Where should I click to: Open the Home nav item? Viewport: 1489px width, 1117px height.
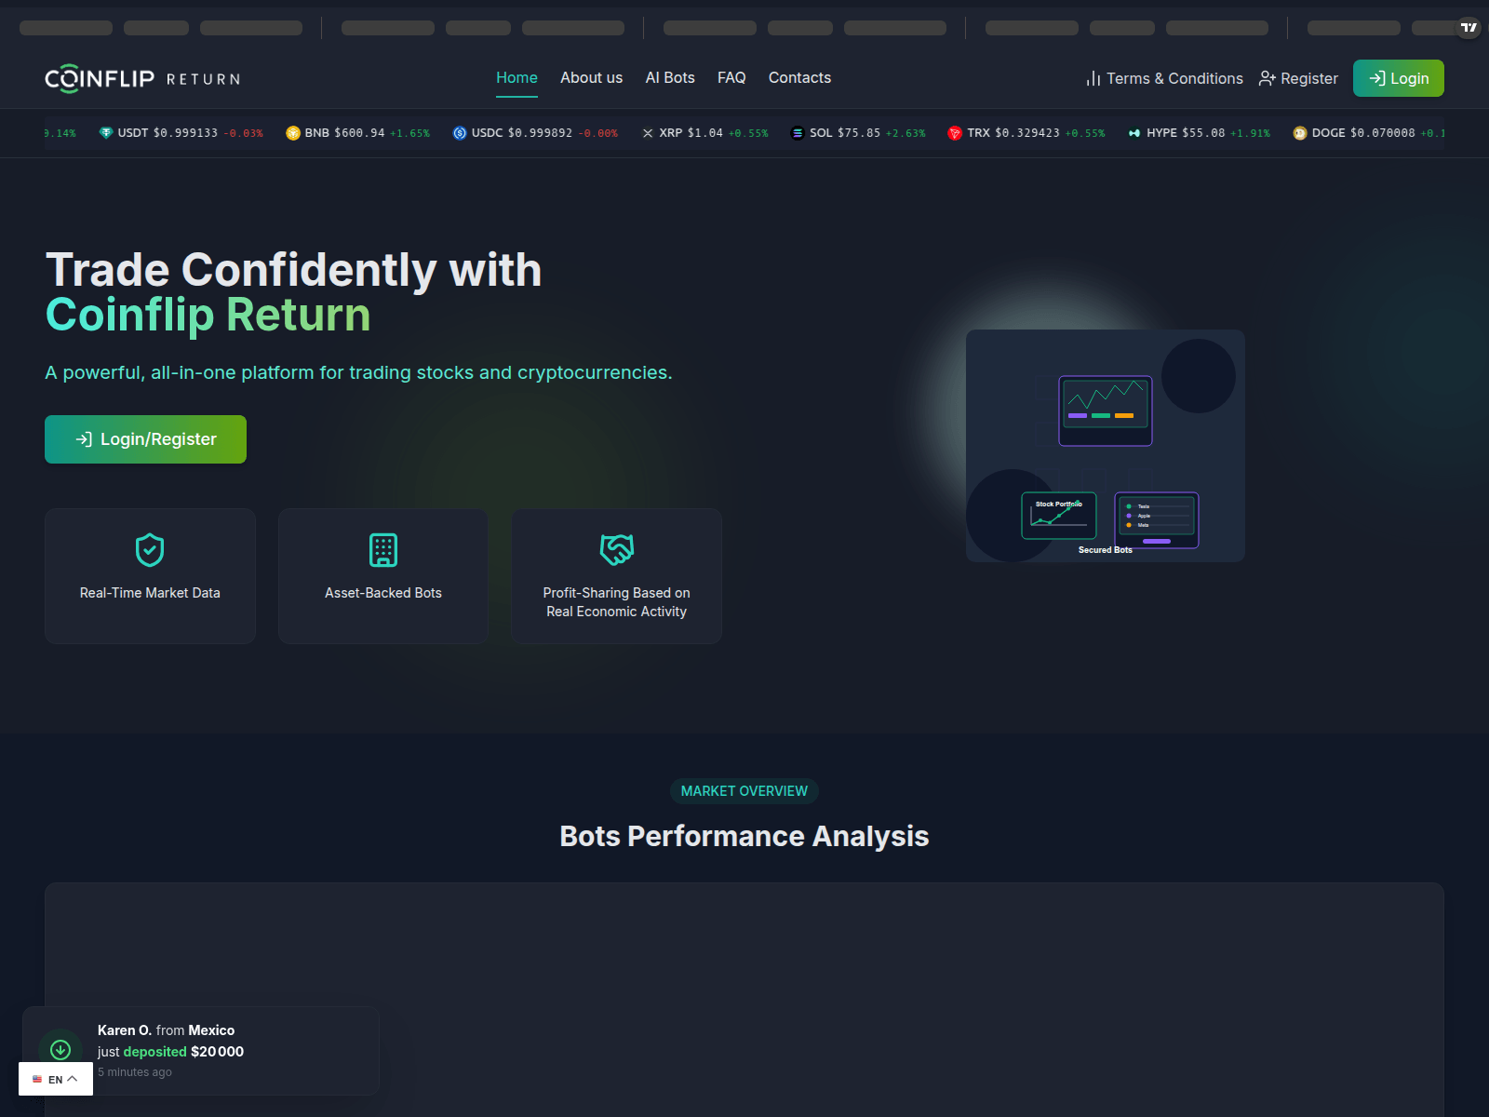(516, 78)
